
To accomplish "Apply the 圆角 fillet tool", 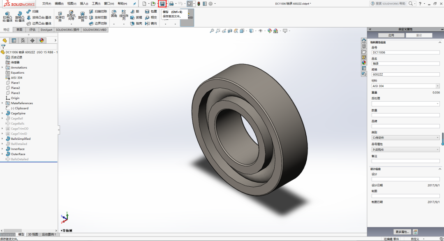I will coord(114,14).
